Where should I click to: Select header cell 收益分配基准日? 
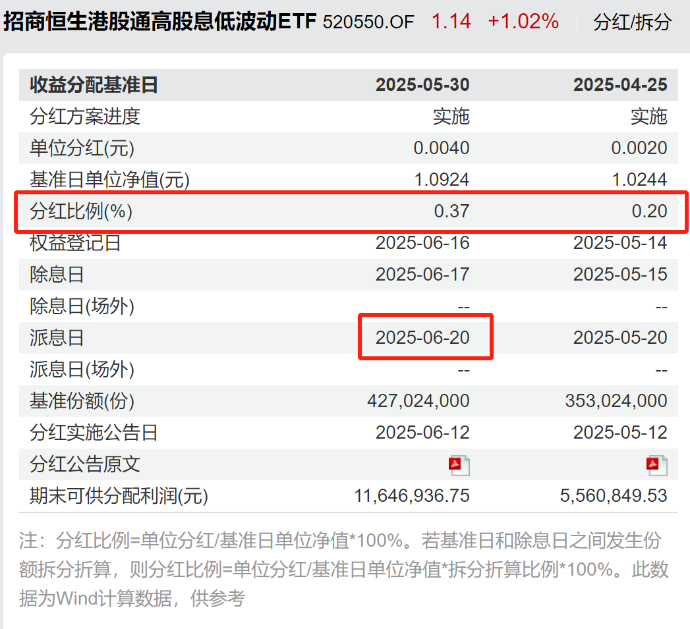[94, 85]
